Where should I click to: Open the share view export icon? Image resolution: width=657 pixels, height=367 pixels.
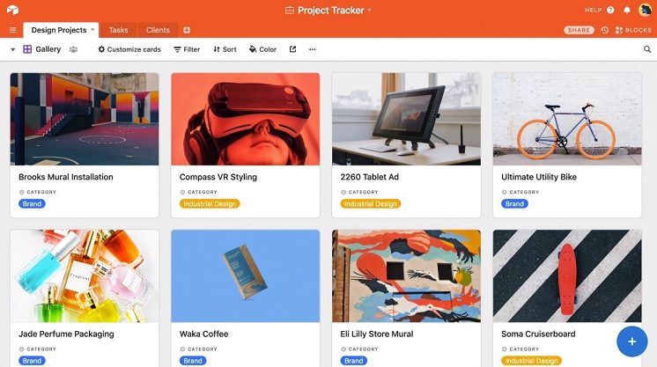[292, 49]
